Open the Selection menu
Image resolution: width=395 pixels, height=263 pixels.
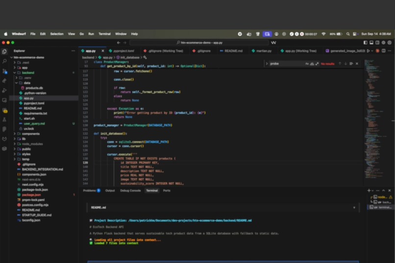point(57,34)
